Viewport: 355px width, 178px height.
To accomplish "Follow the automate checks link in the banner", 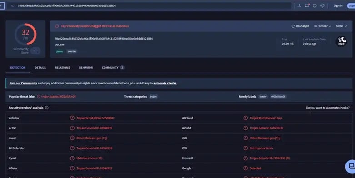I will 165,83.
